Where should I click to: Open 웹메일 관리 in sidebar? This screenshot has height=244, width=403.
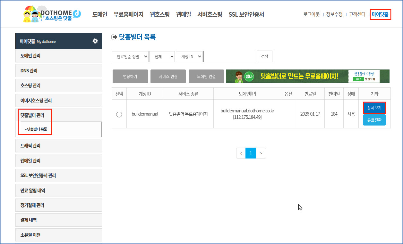(59, 161)
